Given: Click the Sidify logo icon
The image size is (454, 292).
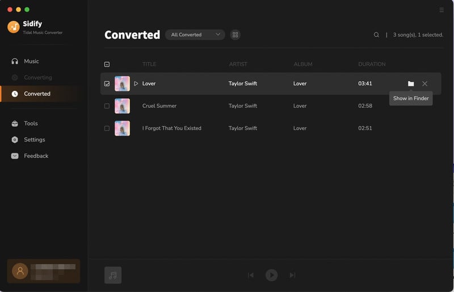Looking at the screenshot, I should tap(14, 27).
